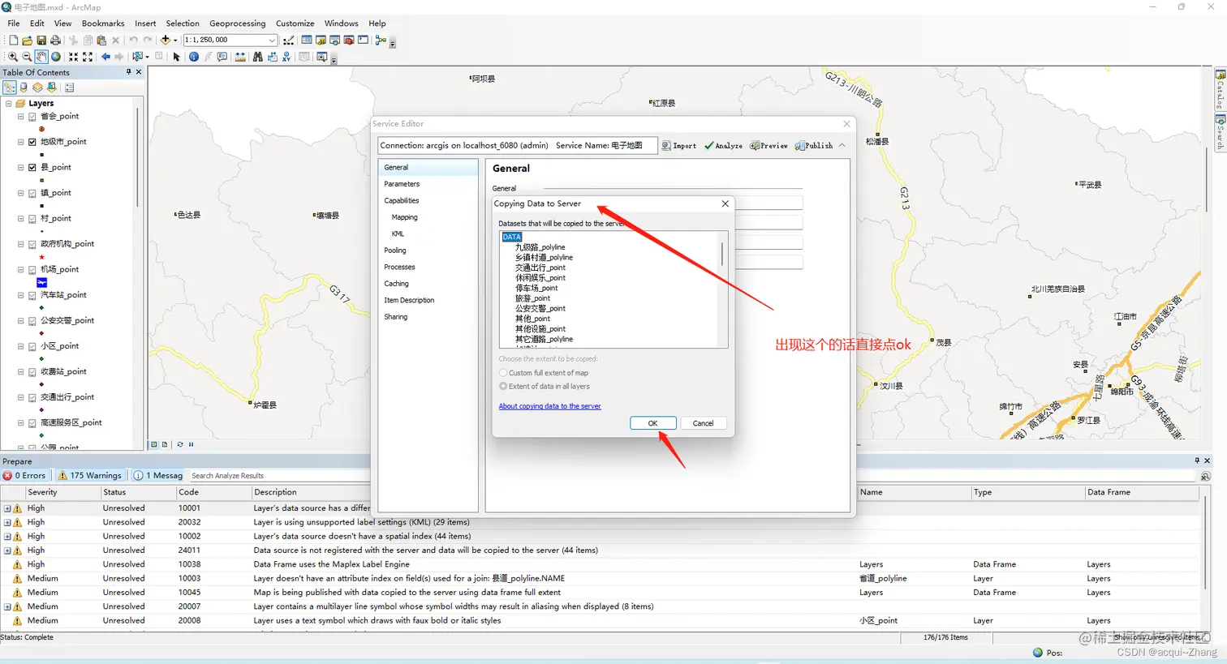Select Extent of data in all layers radio
Viewport: 1227px width, 664px height.
click(503, 386)
